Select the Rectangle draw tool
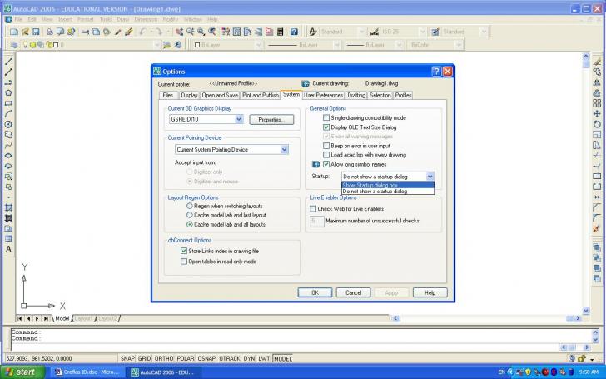 [8, 103]
